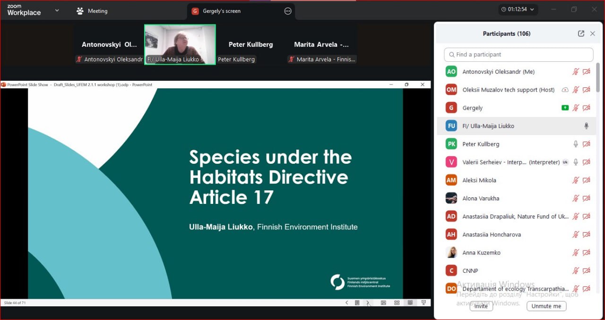Click the participants list vertical scrollbar

[598, 78]
